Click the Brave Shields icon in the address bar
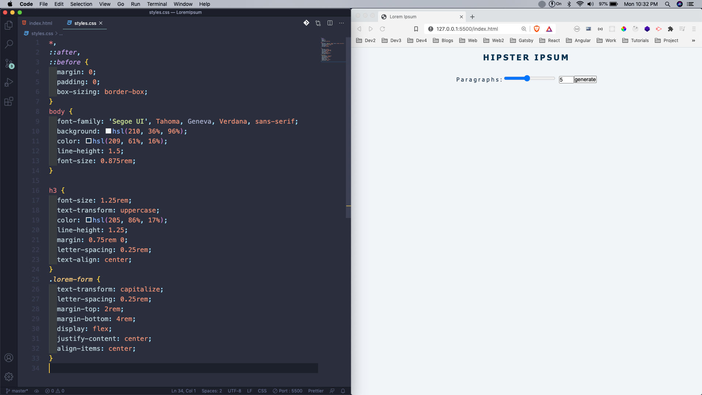 (x=537, y=29)
